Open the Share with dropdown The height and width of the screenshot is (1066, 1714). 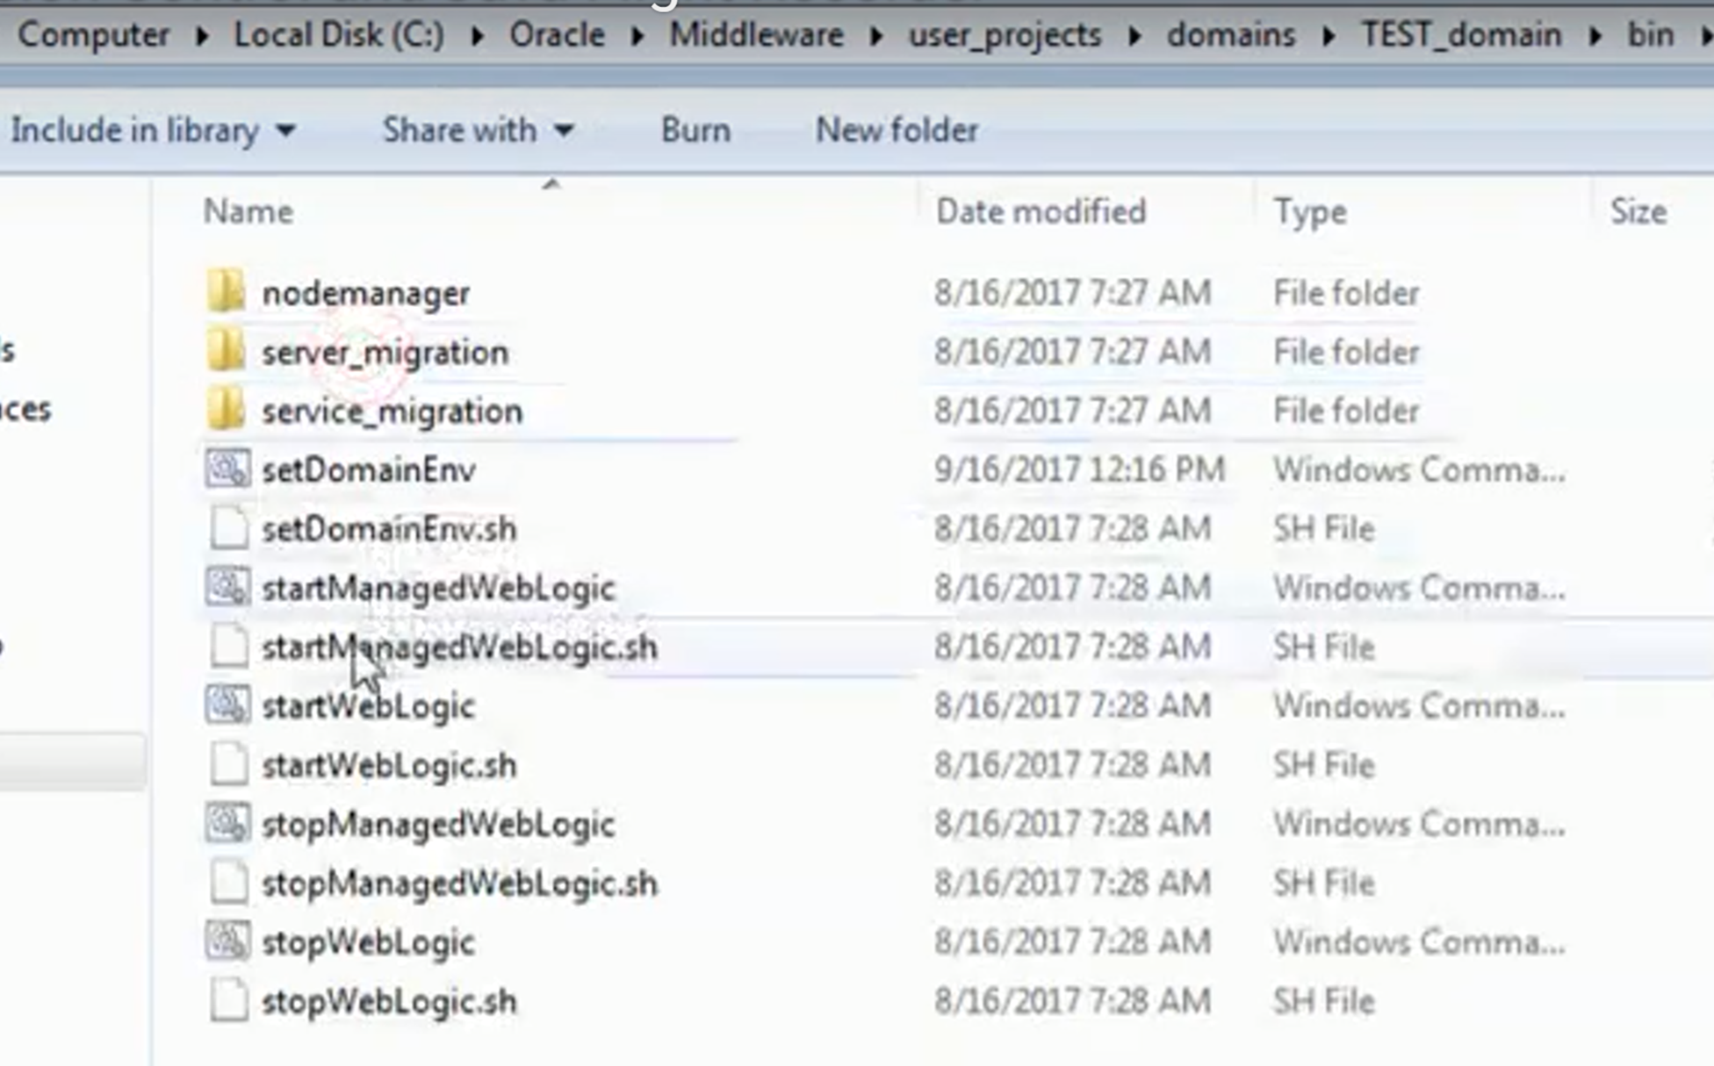(479, 131)
